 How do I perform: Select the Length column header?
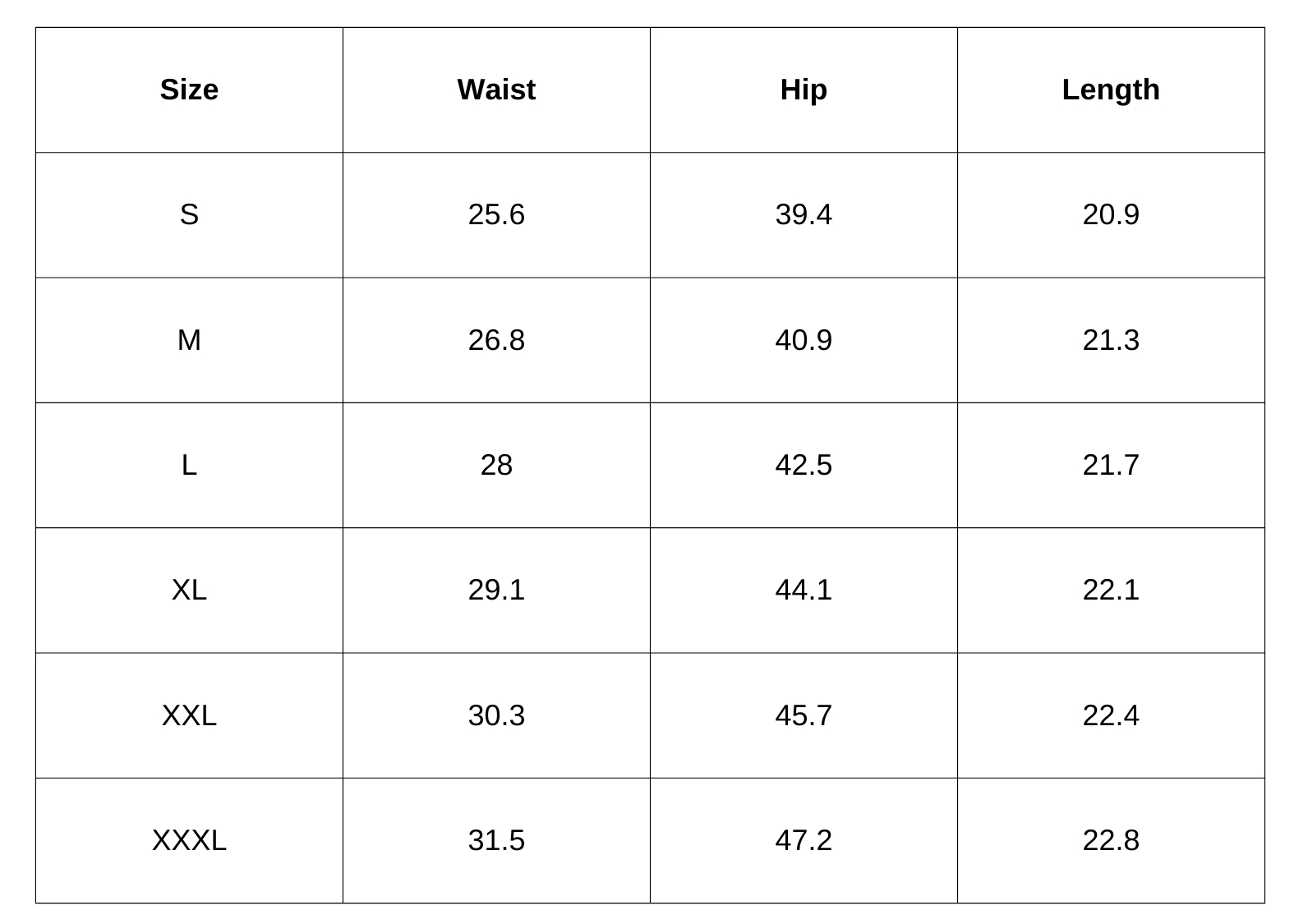[1111, 90]
